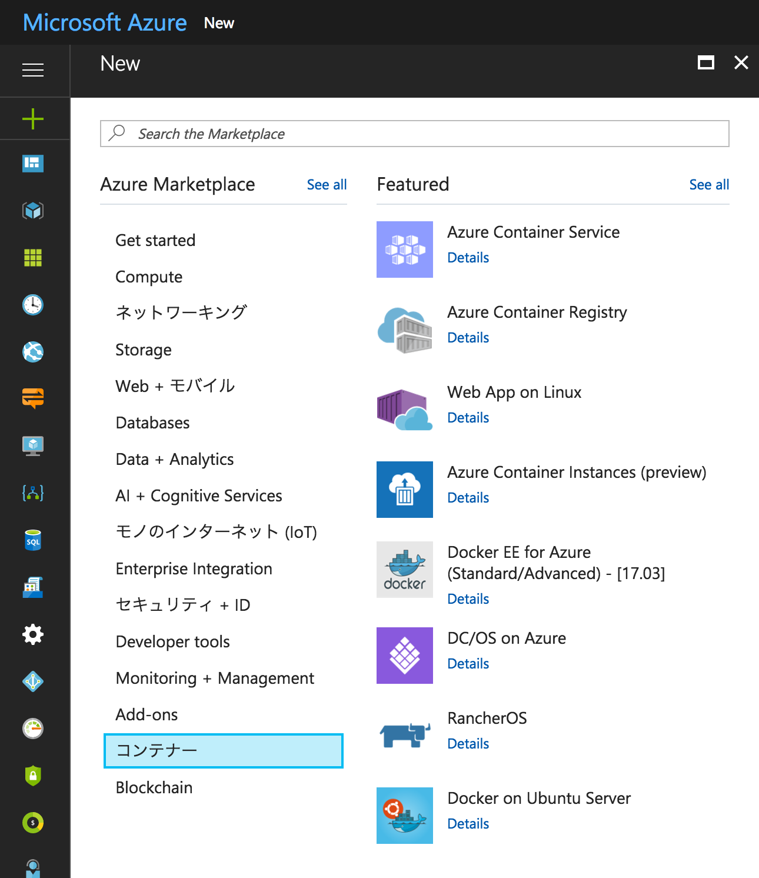Click Azure Container Registry icon
The height and width of the screenshot is (878, 759).
coord(405,330)
